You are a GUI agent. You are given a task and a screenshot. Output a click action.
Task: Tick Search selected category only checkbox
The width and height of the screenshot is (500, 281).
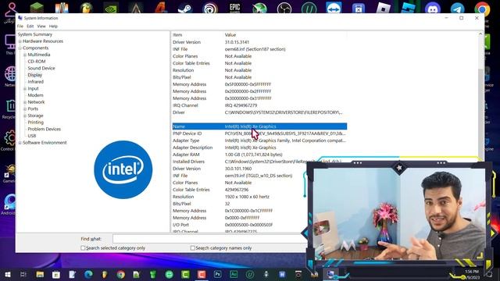[83, 248]
